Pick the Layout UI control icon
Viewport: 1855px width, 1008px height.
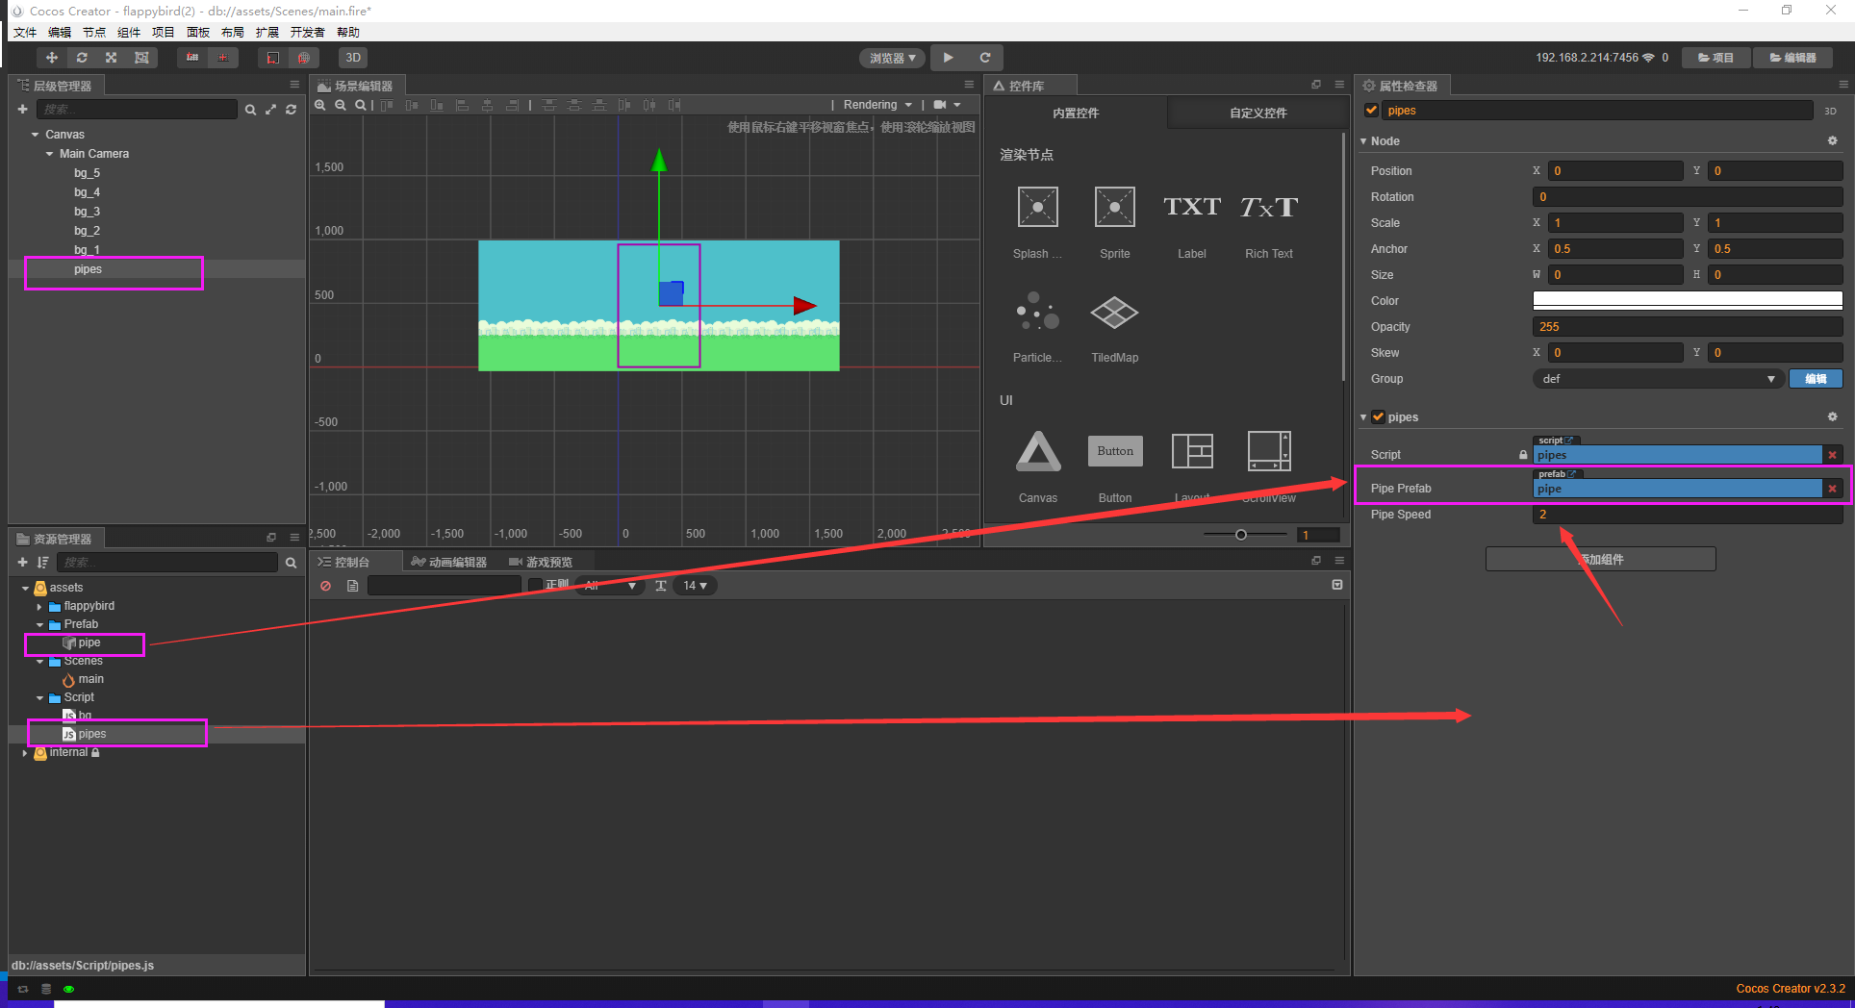(1192, 451)
